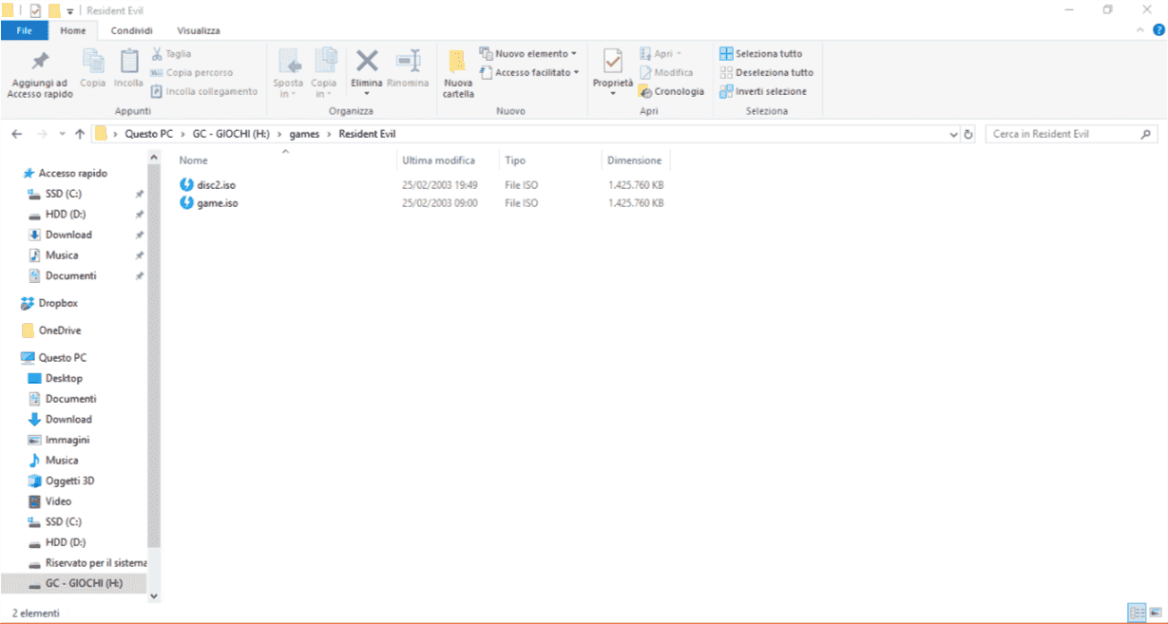
Task: Open the Accesso facilitato dropdown
Action: pyautogui.click(x=529, y=72)
